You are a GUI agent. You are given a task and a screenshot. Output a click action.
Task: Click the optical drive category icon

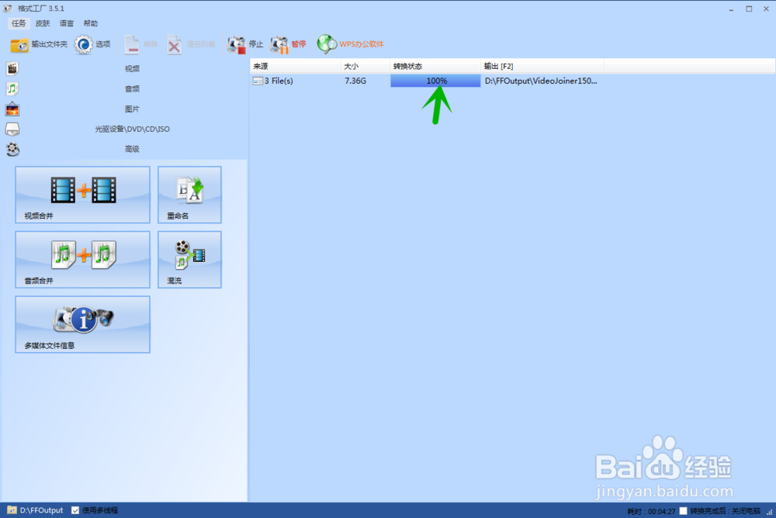click(12, 129)
